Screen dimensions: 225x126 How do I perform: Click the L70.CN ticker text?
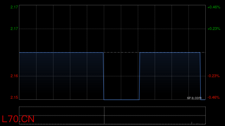[x=18, y=119]
